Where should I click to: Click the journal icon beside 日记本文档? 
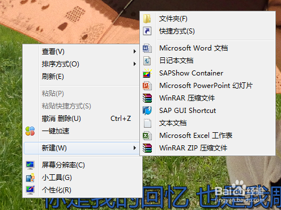click(147, 61)
